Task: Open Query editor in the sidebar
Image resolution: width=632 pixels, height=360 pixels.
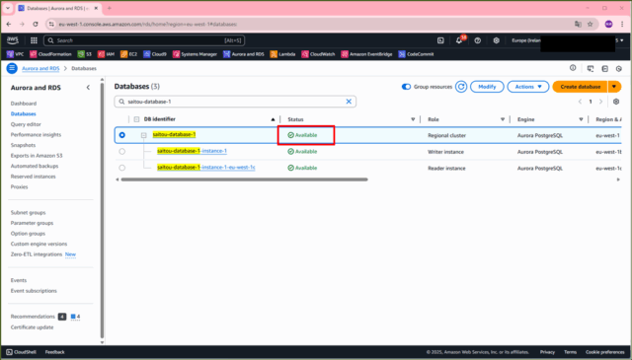Action: (26, 124)
